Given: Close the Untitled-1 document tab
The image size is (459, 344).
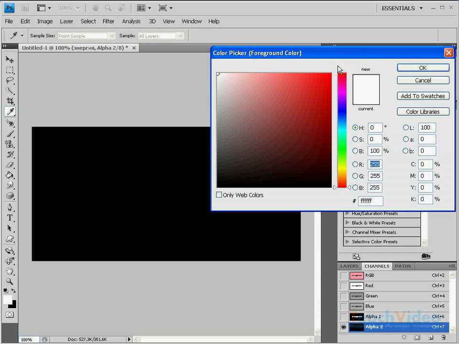Looking at the screenshot, I should click(134, 48).
